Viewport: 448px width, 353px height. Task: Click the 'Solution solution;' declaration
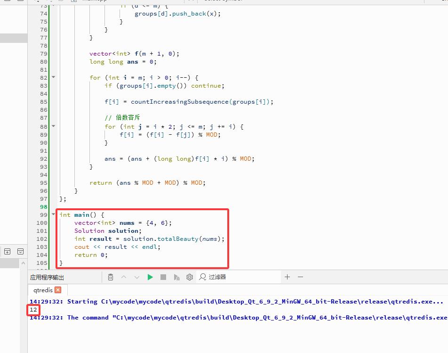[x=108, y=231]
